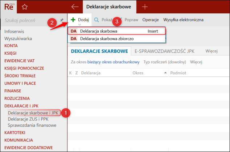
Task: Click the green plus Dodaj icon
Action: [73, 20]
